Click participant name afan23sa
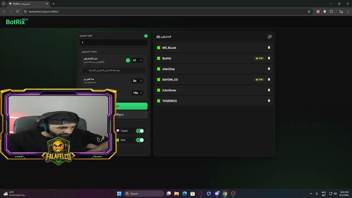Screen dimensions: 352x198 point(169,69)
